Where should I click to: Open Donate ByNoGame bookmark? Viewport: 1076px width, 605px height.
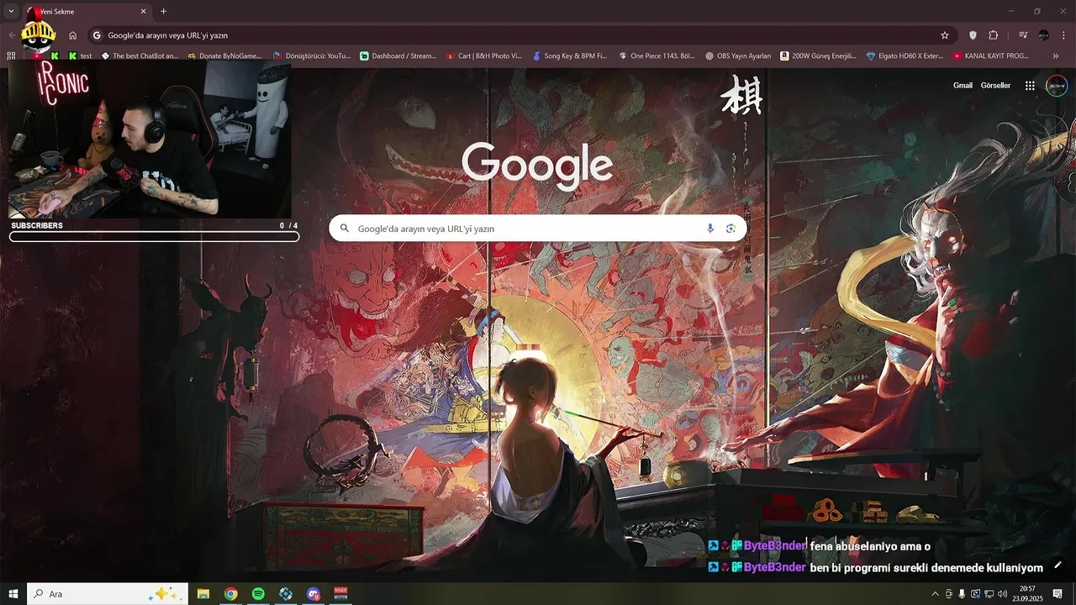[x=224, y=56]
